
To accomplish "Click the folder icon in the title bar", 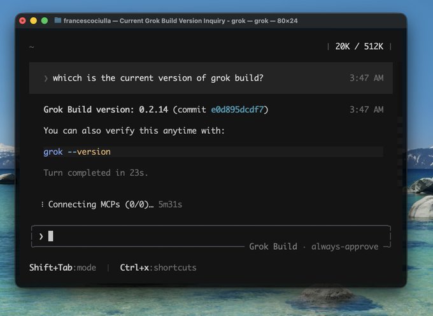I will pos(58,20).
